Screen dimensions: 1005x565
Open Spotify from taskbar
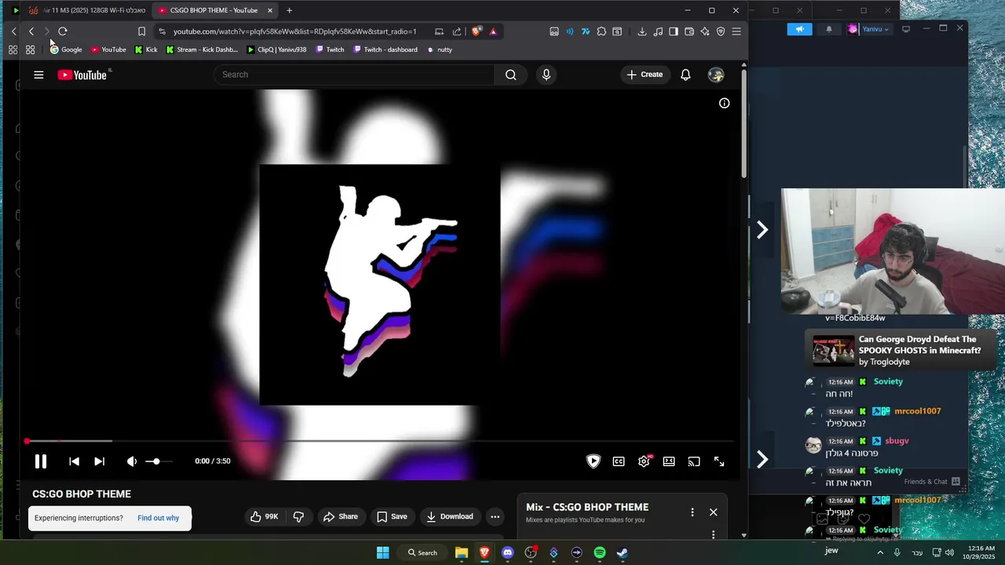point(600,552)
